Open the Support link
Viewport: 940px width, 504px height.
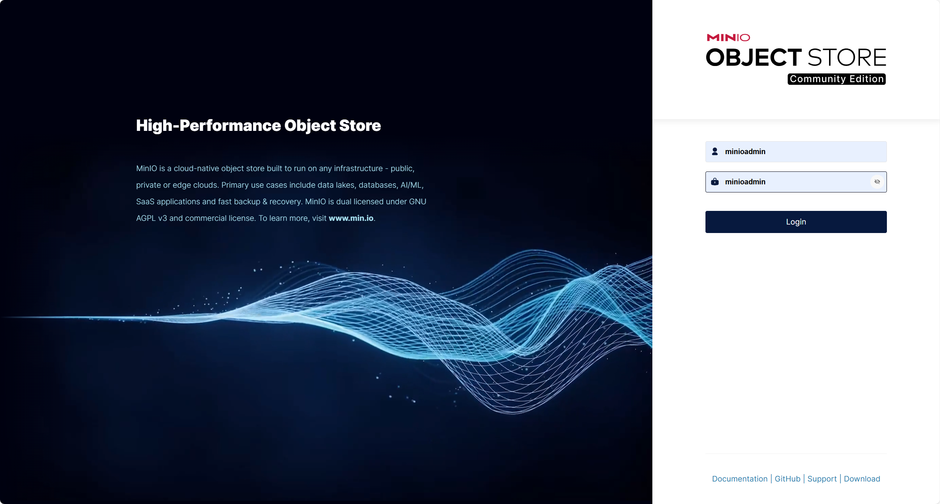[822, 479]
